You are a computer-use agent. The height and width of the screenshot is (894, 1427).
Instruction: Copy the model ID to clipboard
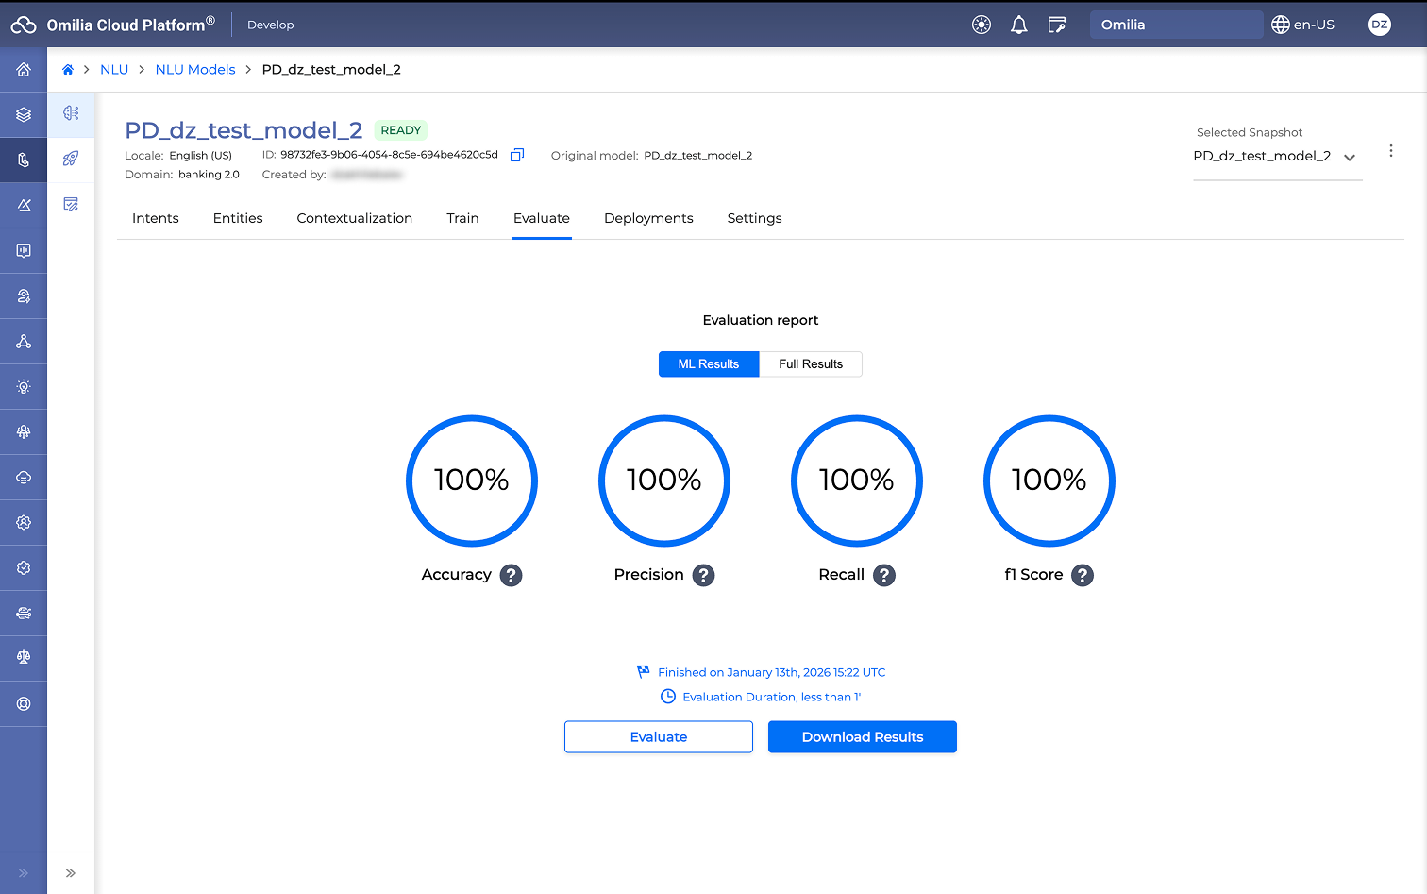point(517,155)
